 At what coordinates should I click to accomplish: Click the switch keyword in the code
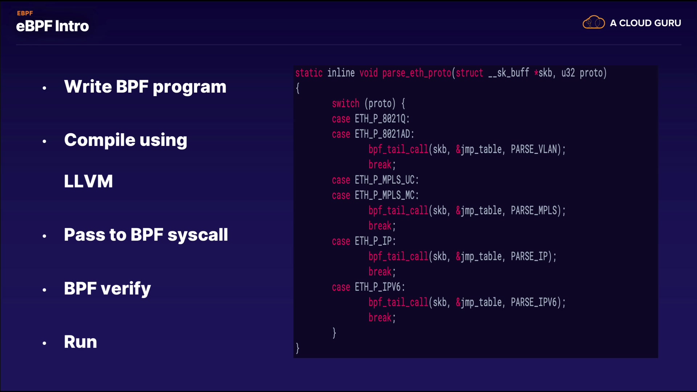(345, 103)
